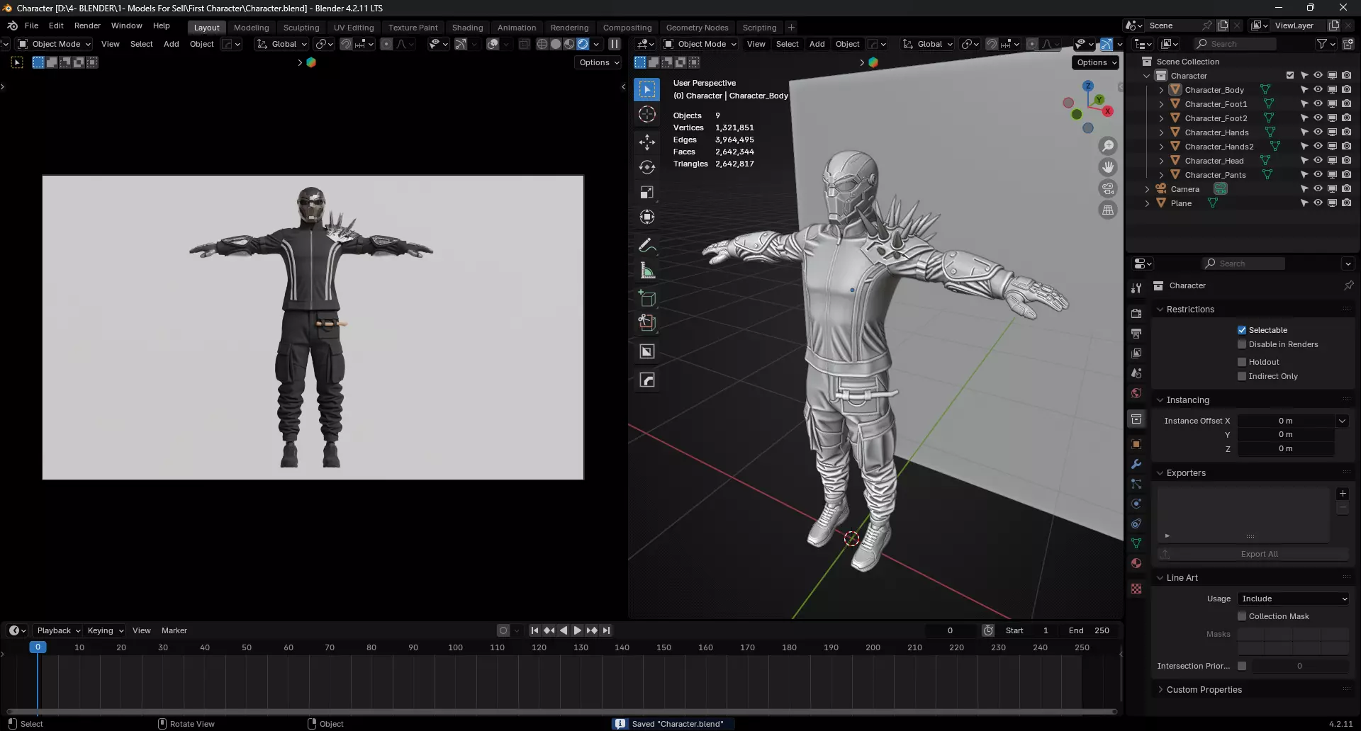
Task: Collapse the Restrictions panel
Action: click(1190, 310)
